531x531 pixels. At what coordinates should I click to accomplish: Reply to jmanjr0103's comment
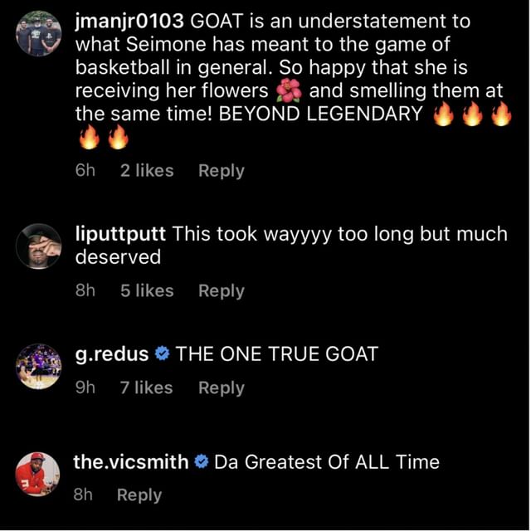(x=222, y=171)
